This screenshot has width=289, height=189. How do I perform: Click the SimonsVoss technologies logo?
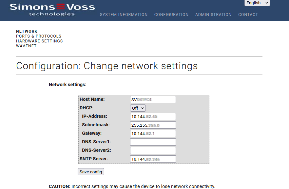click(52, 9)
